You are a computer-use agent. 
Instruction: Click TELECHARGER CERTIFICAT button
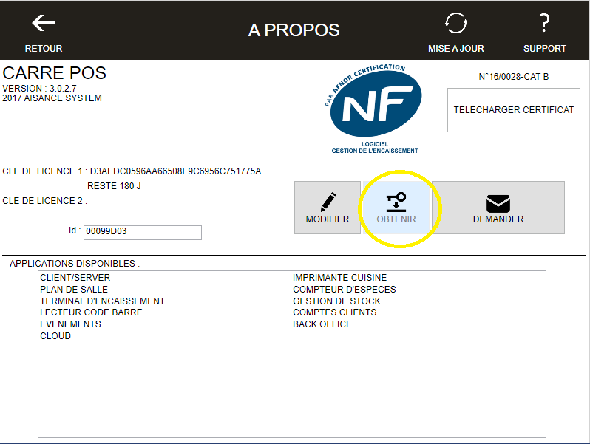click(514, 110)
